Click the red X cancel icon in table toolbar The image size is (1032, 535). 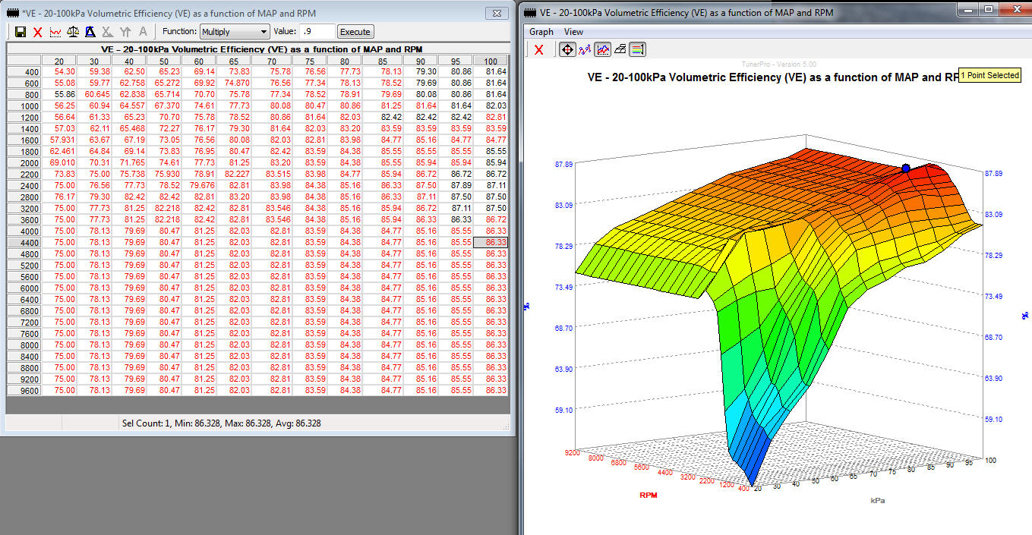[x=38, y=32]
